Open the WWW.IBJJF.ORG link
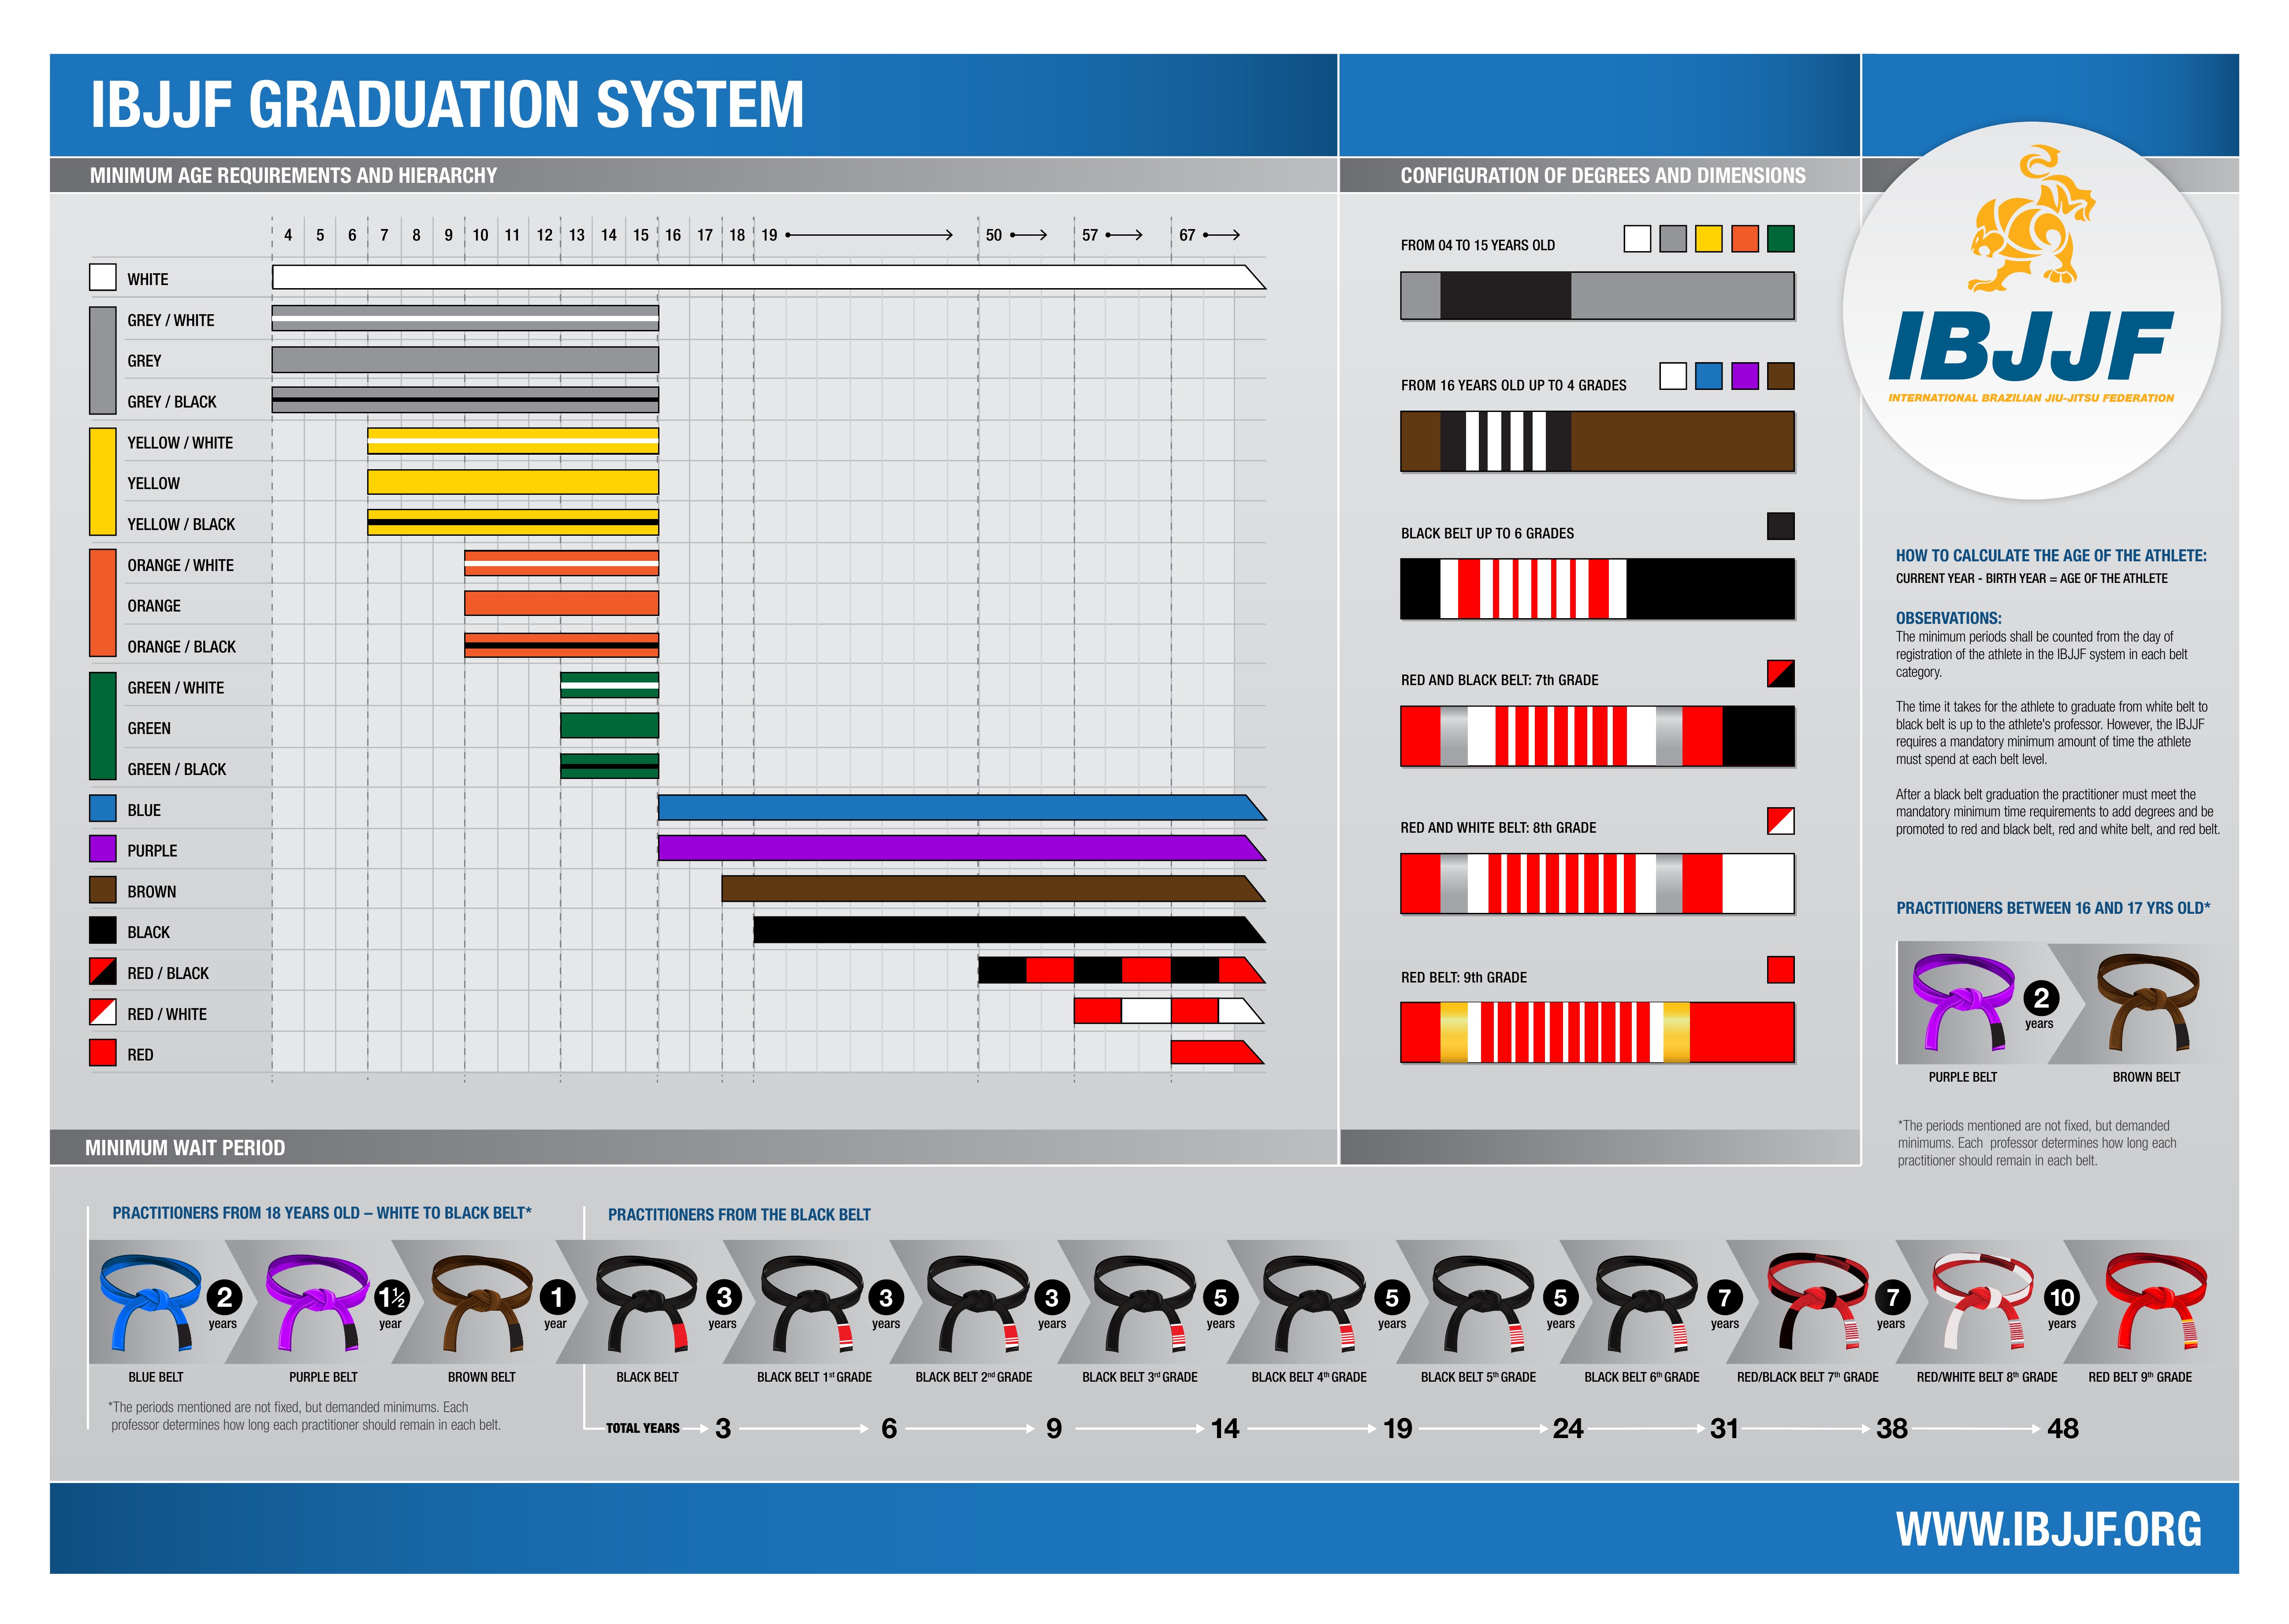 point(2048,1529)
